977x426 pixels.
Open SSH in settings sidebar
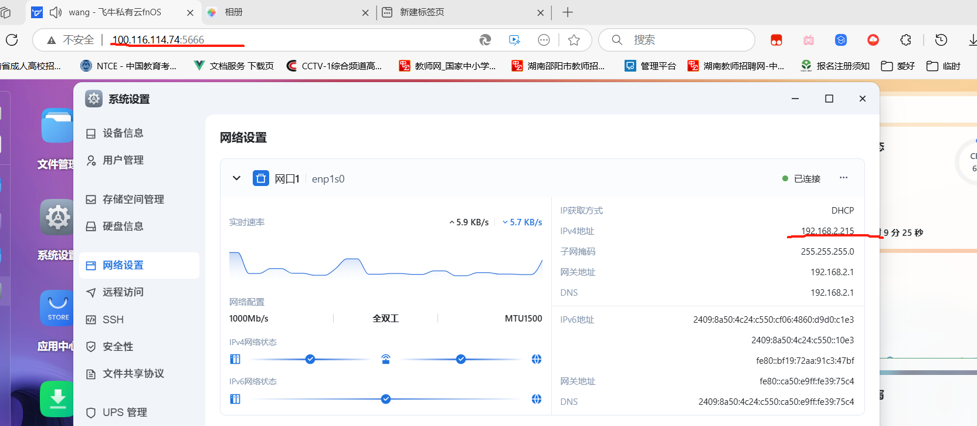coord(139,320)
